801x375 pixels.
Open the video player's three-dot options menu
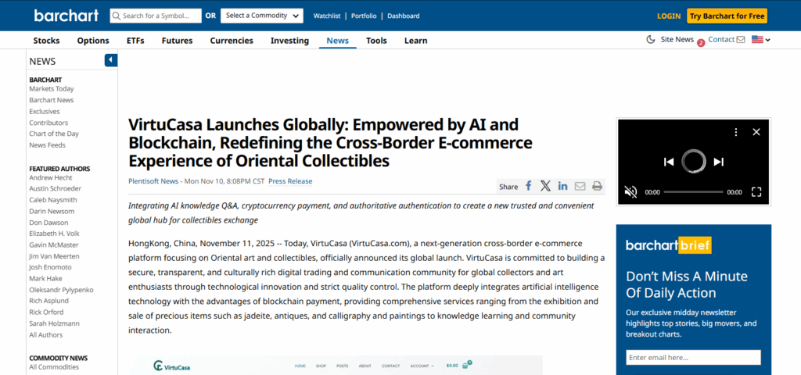(736, 132)
